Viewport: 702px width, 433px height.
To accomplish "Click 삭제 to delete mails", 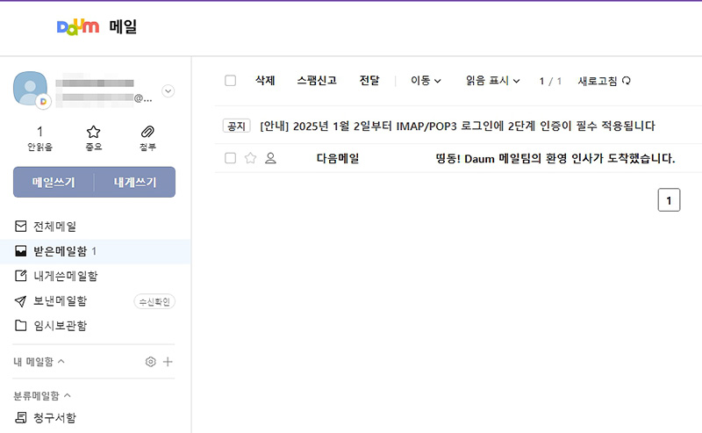I will tap(265, 81).
